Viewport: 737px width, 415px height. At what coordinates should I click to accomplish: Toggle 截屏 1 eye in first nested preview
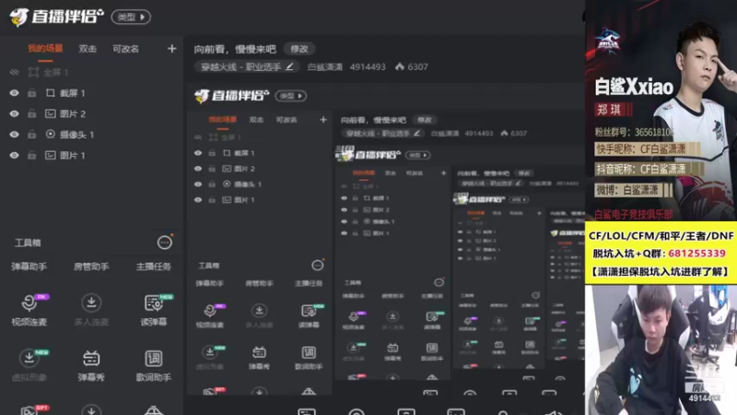point(198,153)
